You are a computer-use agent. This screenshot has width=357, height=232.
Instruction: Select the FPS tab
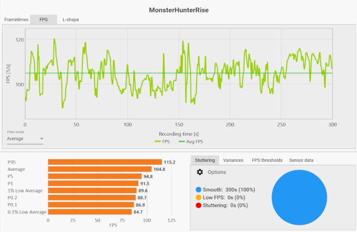coord(44,19)
